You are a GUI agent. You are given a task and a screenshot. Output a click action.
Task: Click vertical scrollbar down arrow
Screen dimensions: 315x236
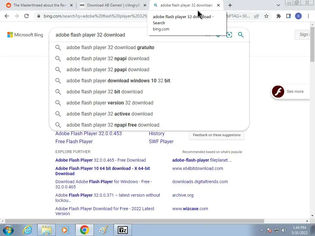(313, 216)
